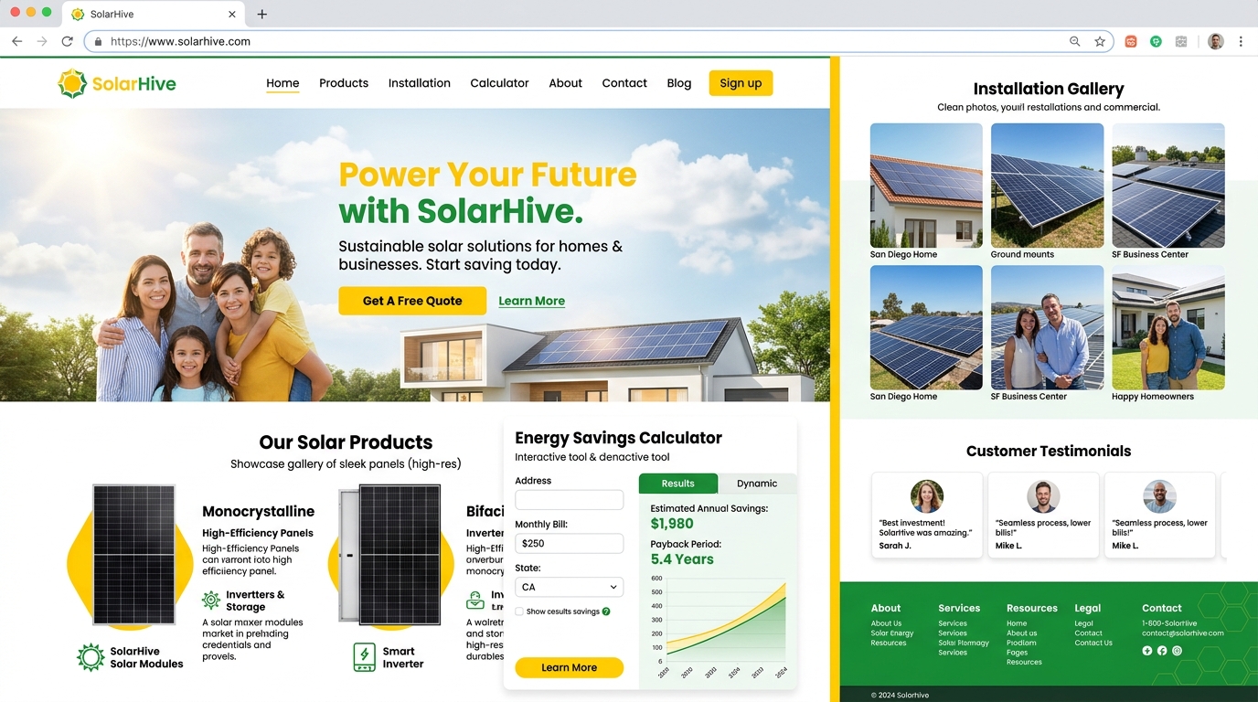
Task: Click the contact@solarhive.com email link
Action: [1182, 633]
